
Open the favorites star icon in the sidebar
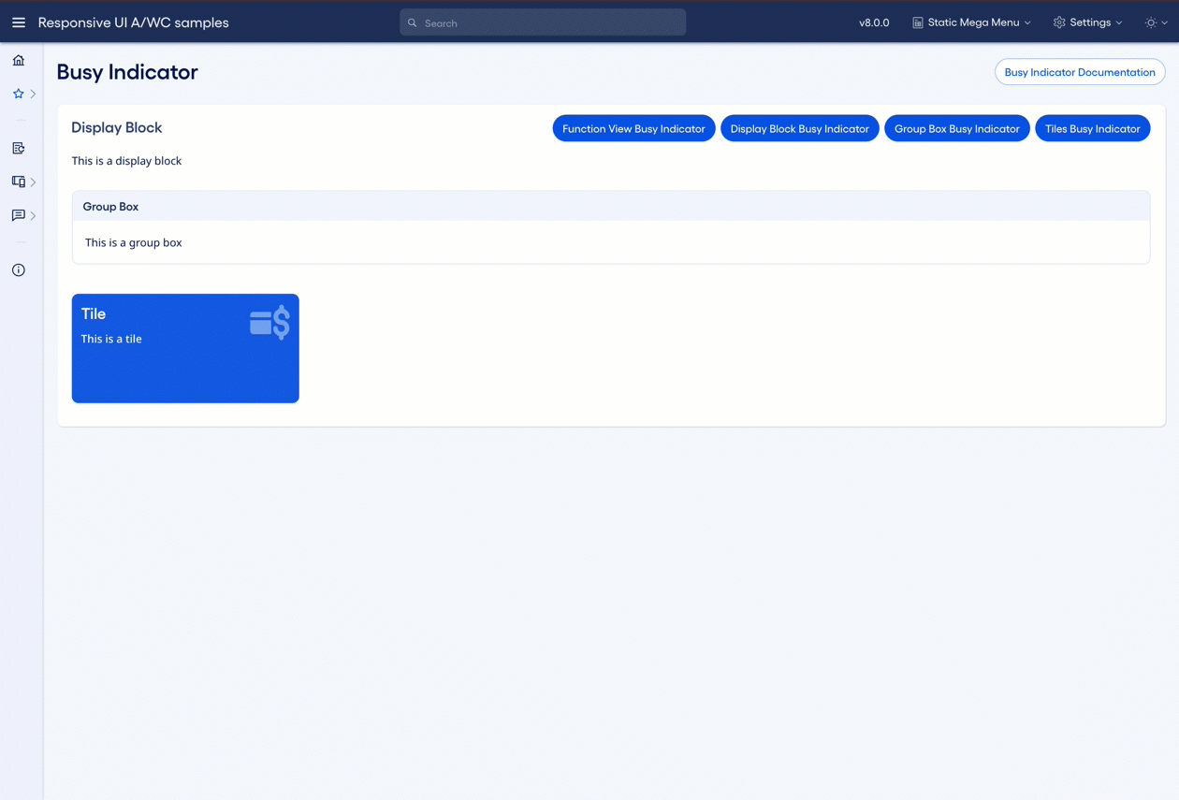18,94
